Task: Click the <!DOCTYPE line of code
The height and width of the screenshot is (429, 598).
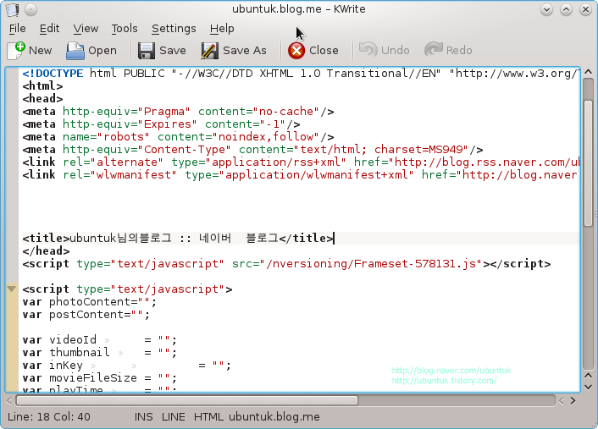Action: pos(301,73)
